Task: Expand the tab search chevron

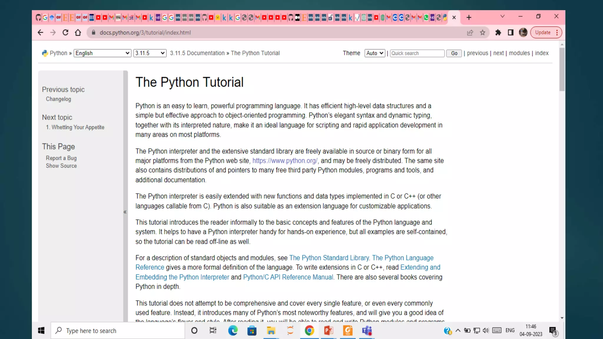Action: click(x=502, y=16)
